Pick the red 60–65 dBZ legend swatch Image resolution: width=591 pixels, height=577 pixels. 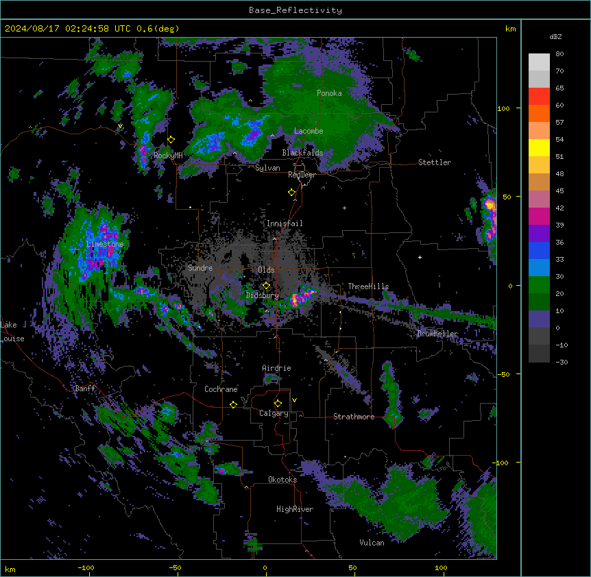[x=539, y=97]
